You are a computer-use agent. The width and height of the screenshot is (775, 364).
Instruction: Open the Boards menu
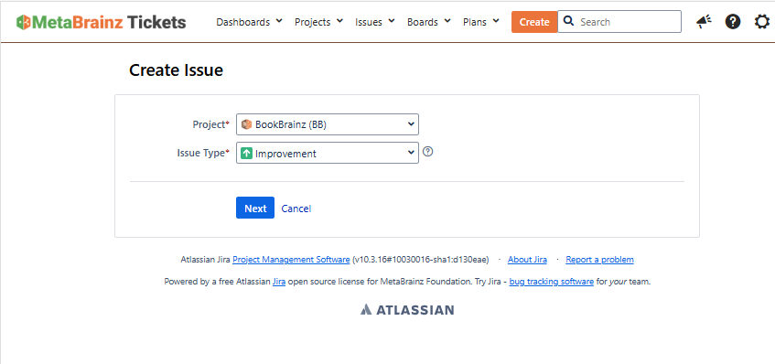pos(428,22)
